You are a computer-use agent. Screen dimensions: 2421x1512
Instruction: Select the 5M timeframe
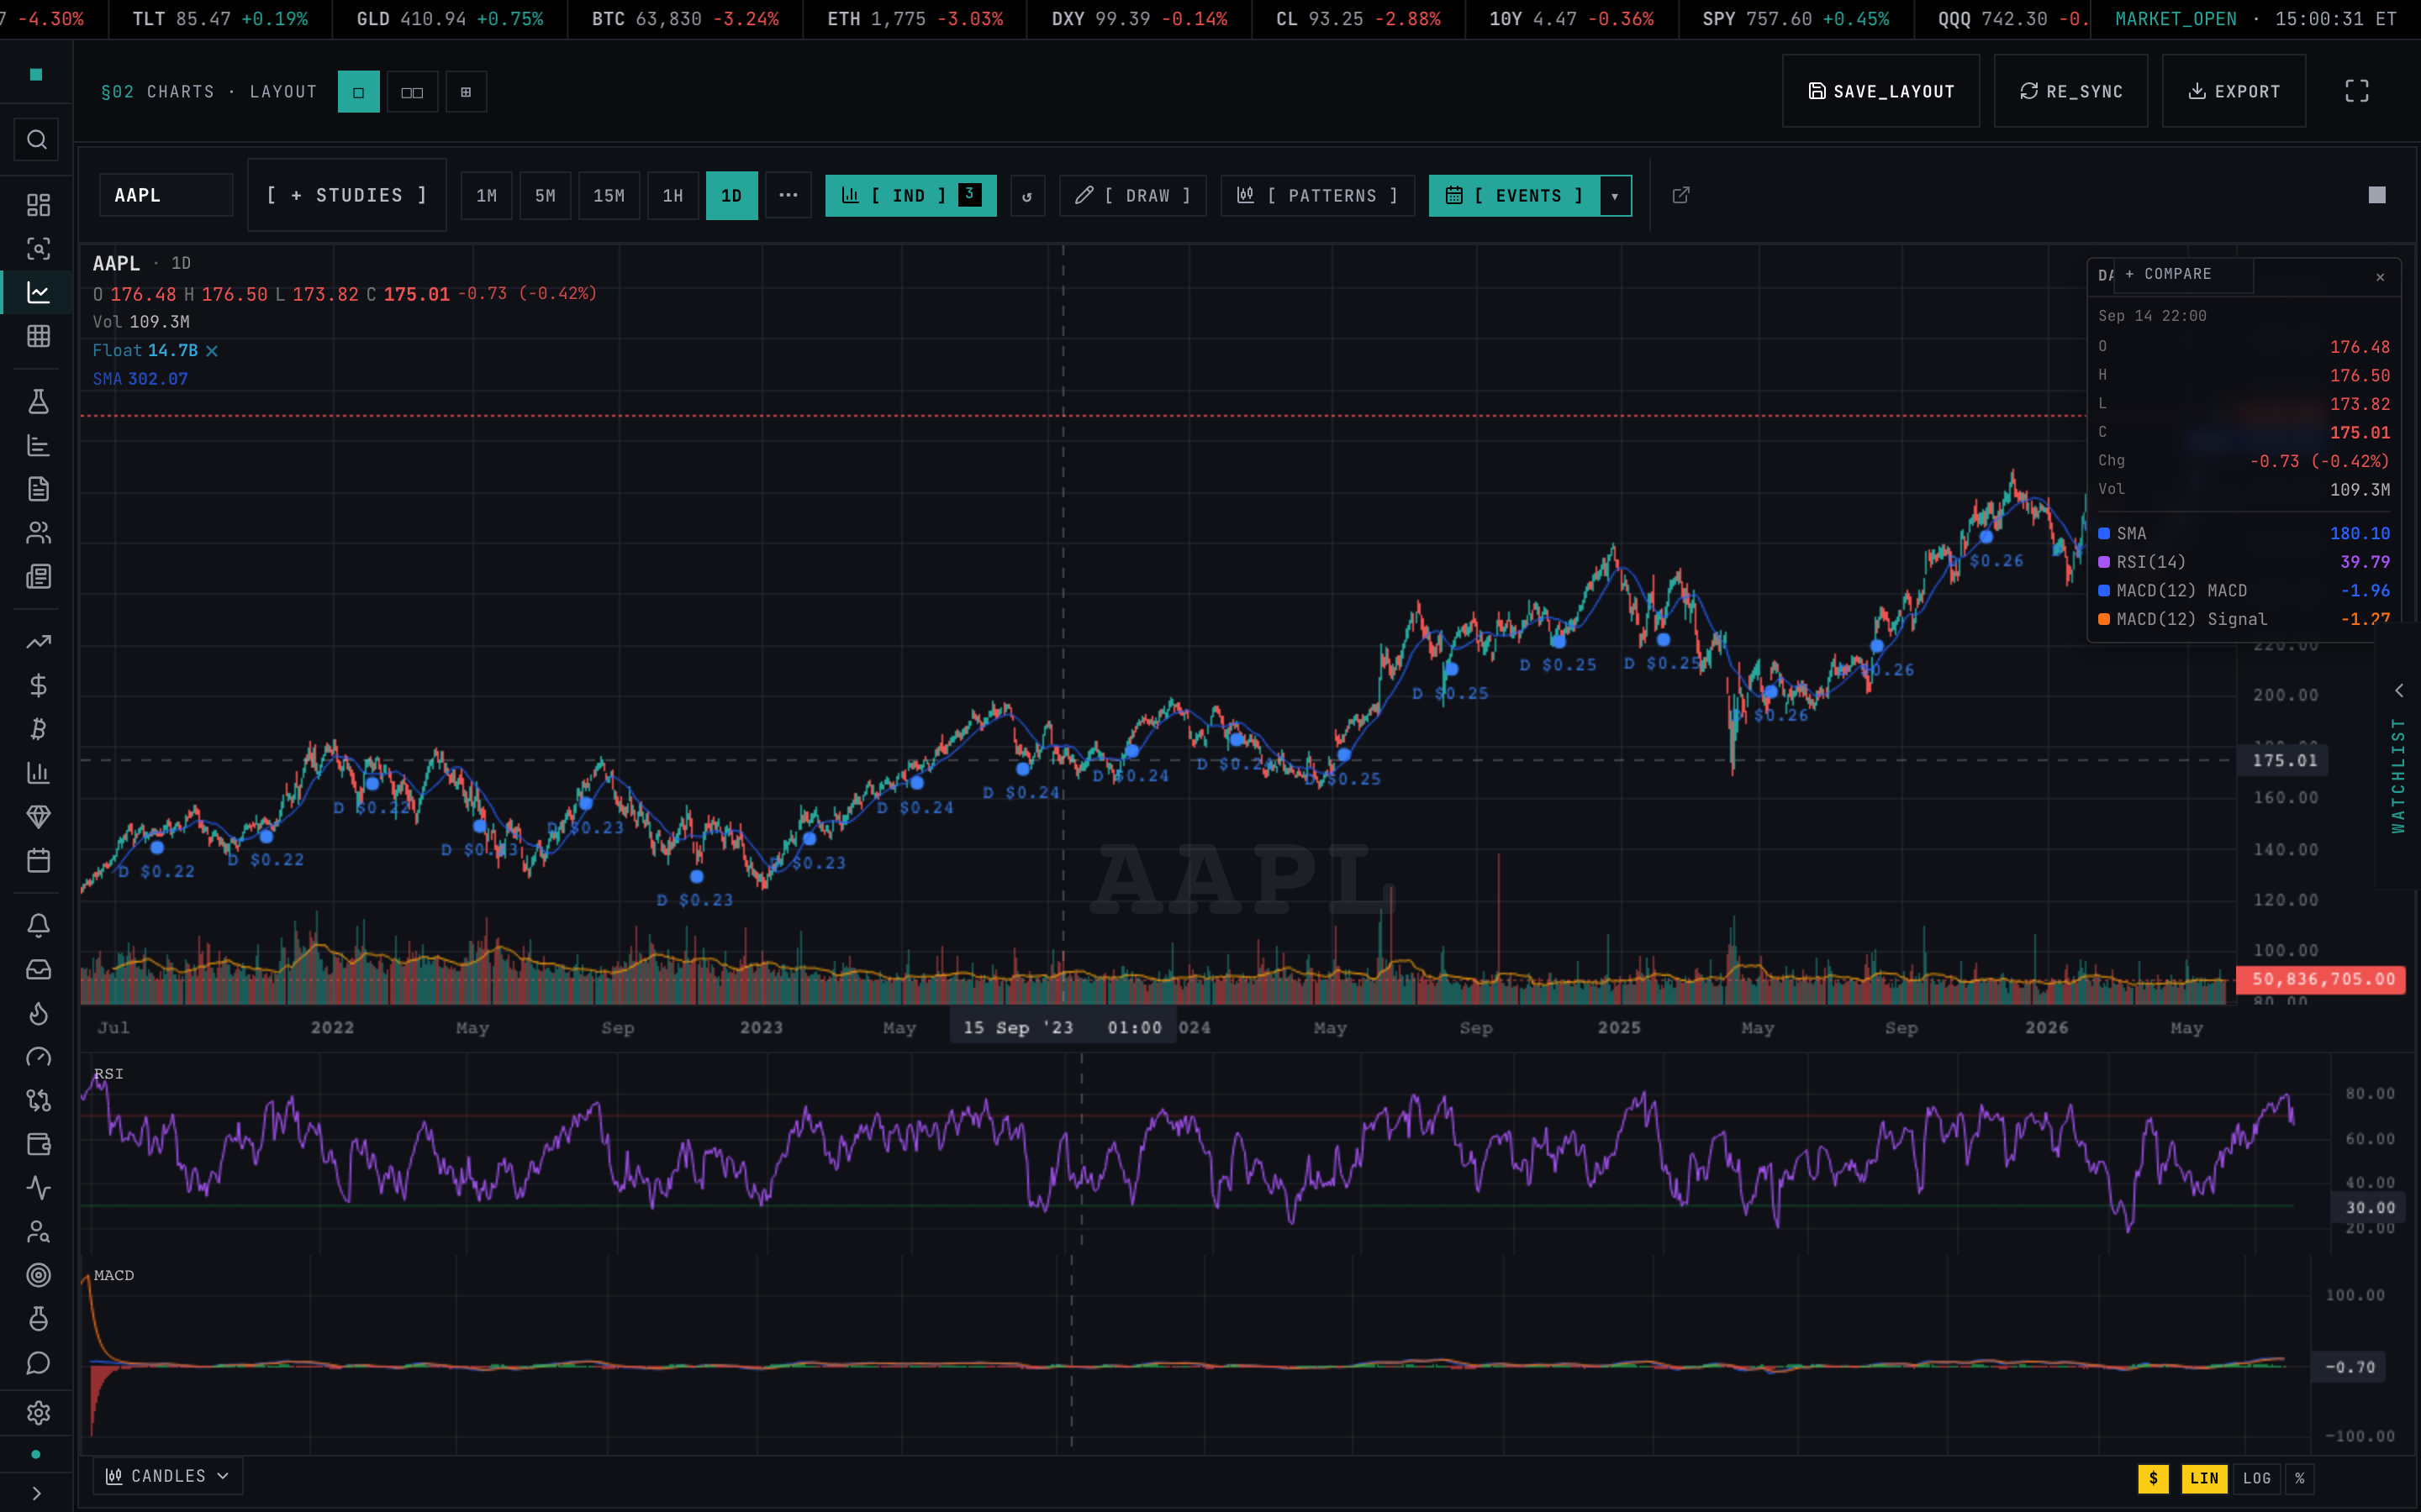pyautogui.click(x=546, y=196)
